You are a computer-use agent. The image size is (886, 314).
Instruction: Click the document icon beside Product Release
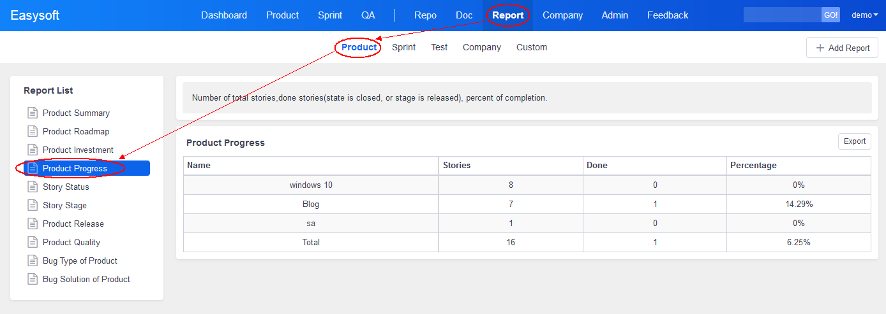click(32, 224)
